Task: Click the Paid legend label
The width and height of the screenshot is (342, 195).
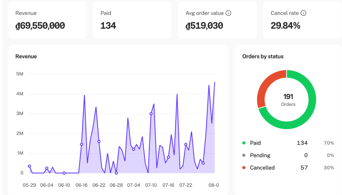Action: (x=255, y=143)
